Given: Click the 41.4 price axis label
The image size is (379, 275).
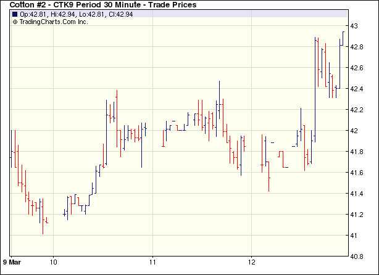Looking at the screenshot, I should 357,194.
